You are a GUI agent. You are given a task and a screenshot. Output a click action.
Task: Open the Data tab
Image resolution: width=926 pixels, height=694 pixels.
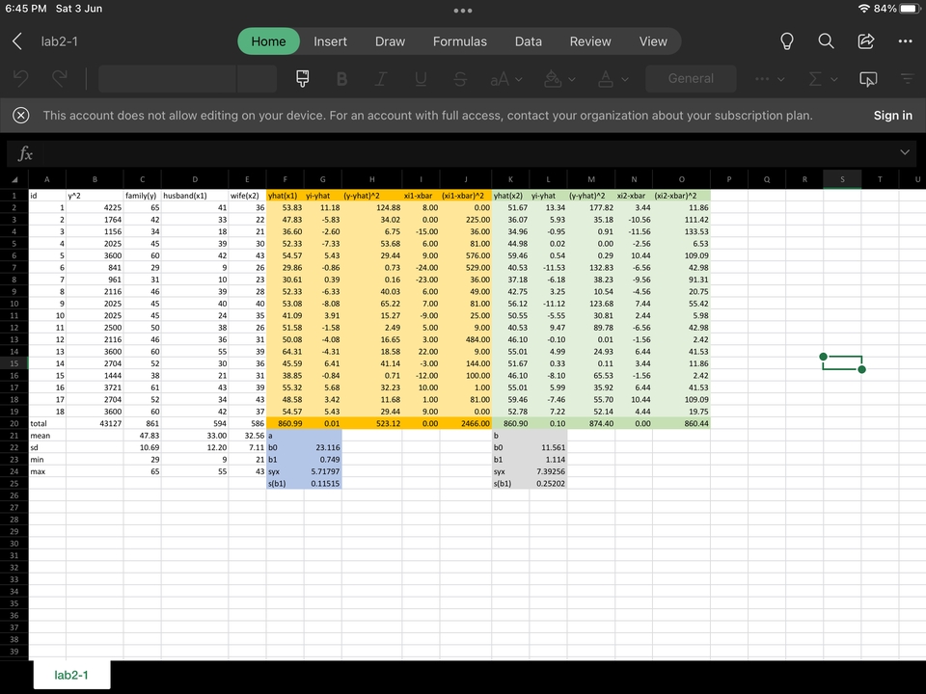tap(528, 41)
